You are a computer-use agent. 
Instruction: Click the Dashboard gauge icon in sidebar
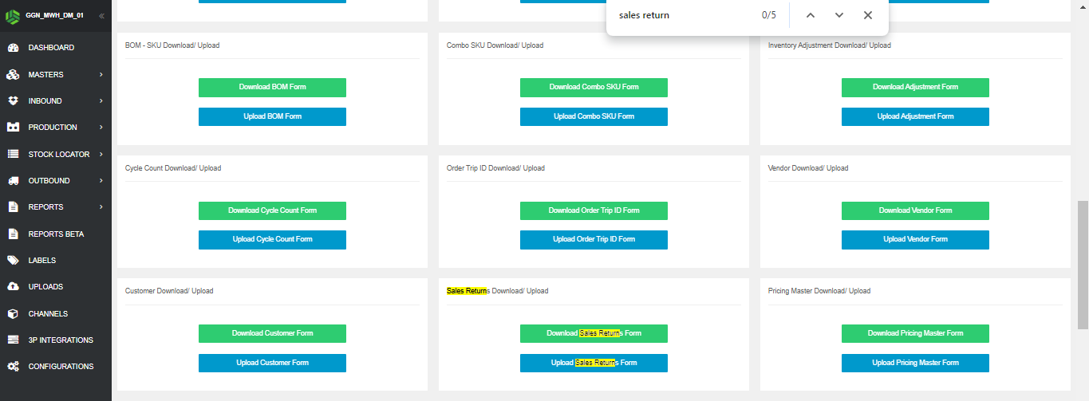13,48
